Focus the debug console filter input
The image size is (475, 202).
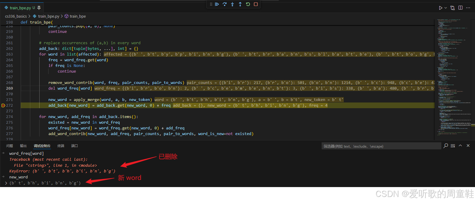(381, 146)
